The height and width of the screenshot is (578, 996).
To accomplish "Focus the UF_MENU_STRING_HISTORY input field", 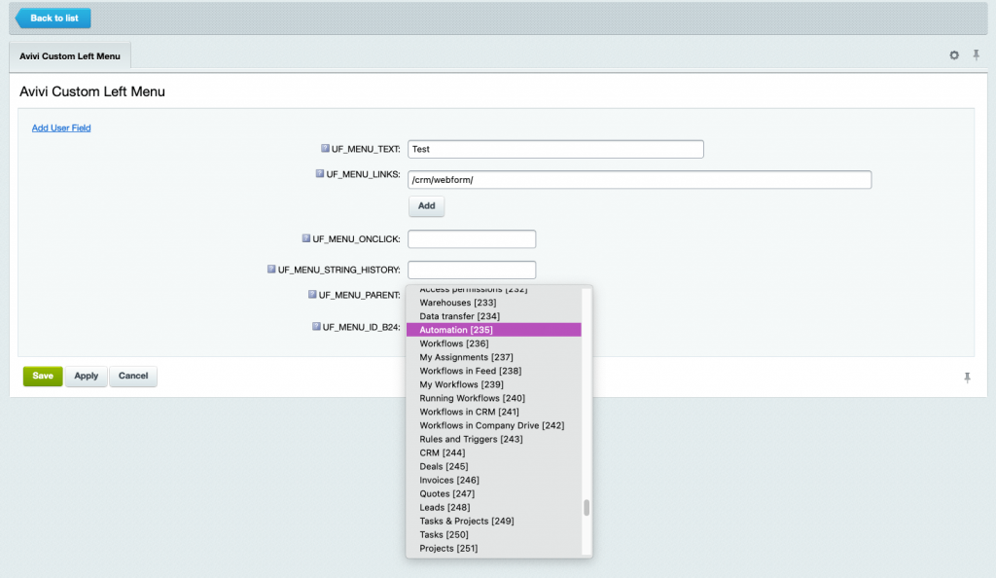I will click(x=472, y=270).
